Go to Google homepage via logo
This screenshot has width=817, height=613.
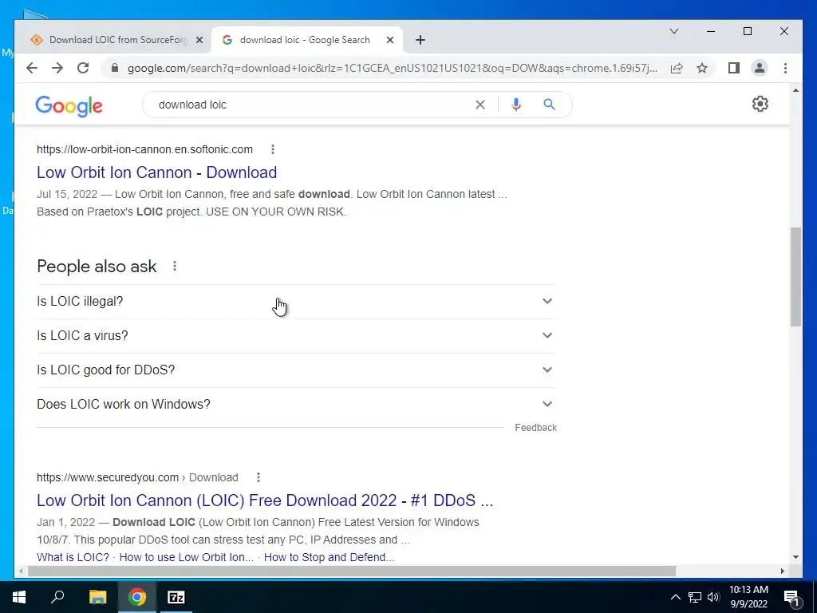pos(69,106)
